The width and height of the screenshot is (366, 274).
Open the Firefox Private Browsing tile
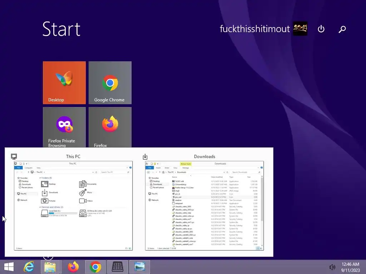[64, 127]
